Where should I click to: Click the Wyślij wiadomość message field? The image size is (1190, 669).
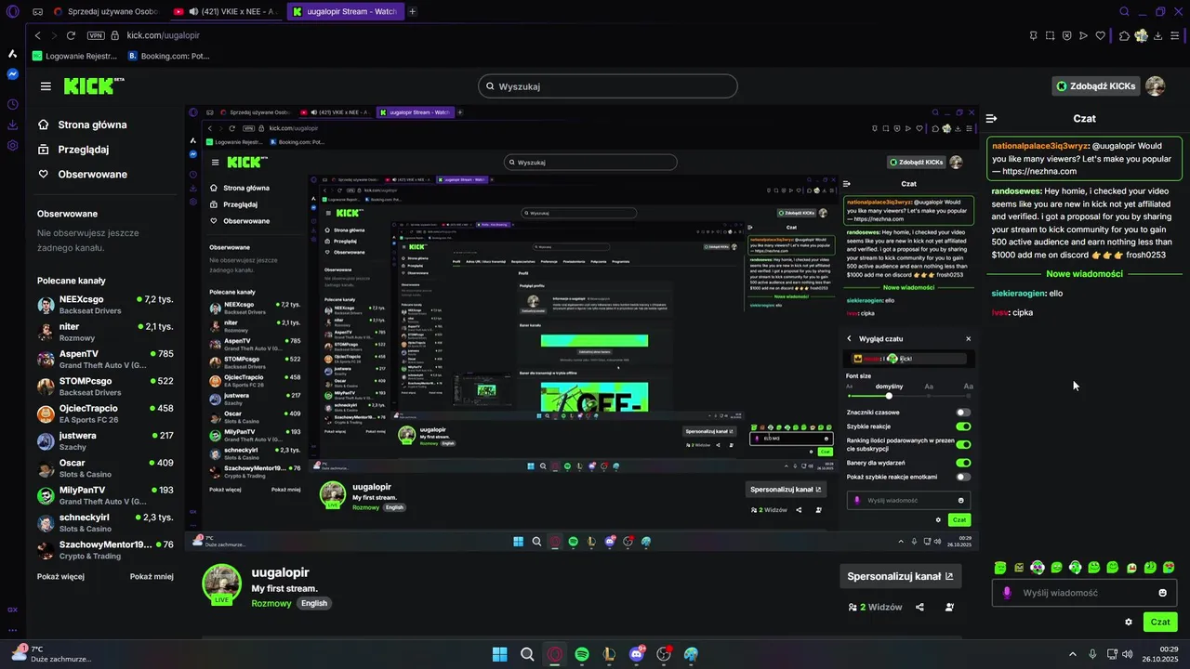pos(1084,593)
